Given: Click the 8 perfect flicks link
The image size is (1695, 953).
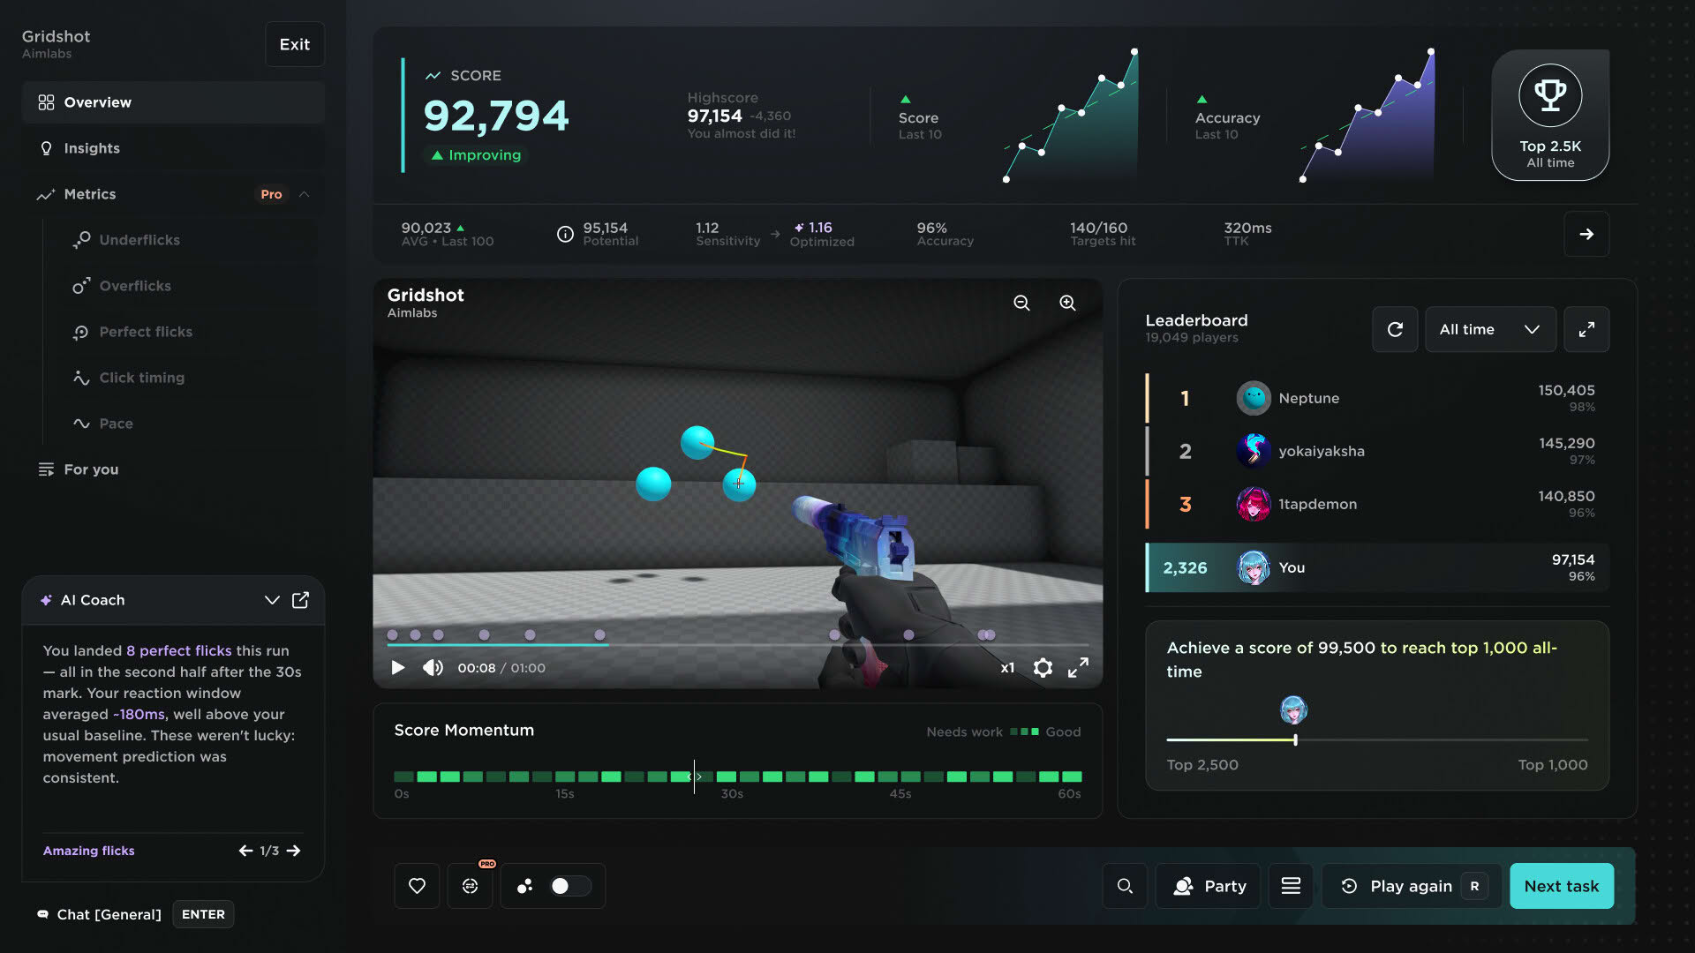Looking at the screenshot, I should 178,650.
